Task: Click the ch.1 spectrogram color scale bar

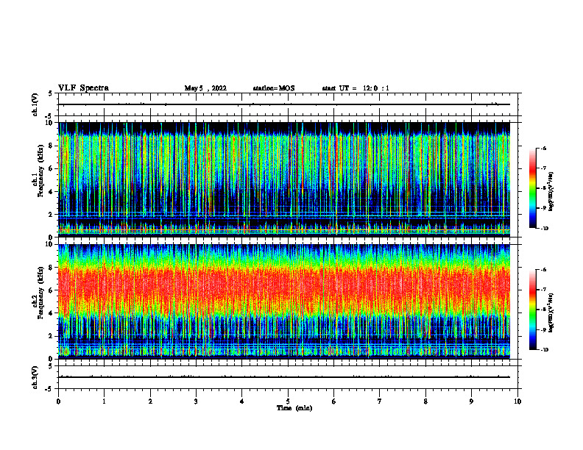Action: point(533,188)
